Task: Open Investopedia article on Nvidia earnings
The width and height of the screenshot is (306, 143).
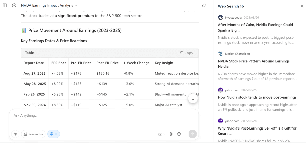Action: coord(255,27)
